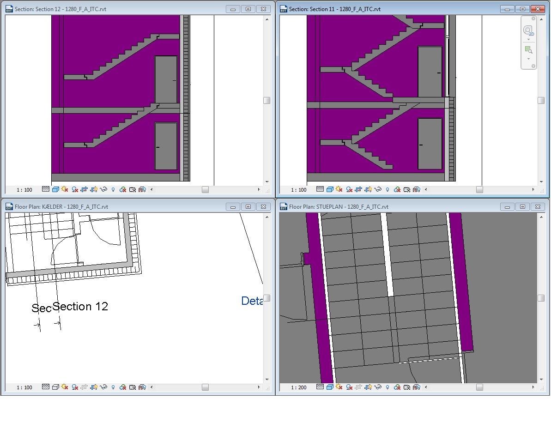
Task: Close the navigation bar with its X button
Action: (533, 19)
